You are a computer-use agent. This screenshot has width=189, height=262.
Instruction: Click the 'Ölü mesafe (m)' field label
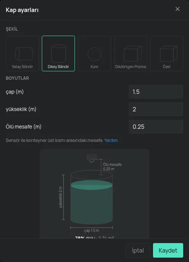click(24, 127)
